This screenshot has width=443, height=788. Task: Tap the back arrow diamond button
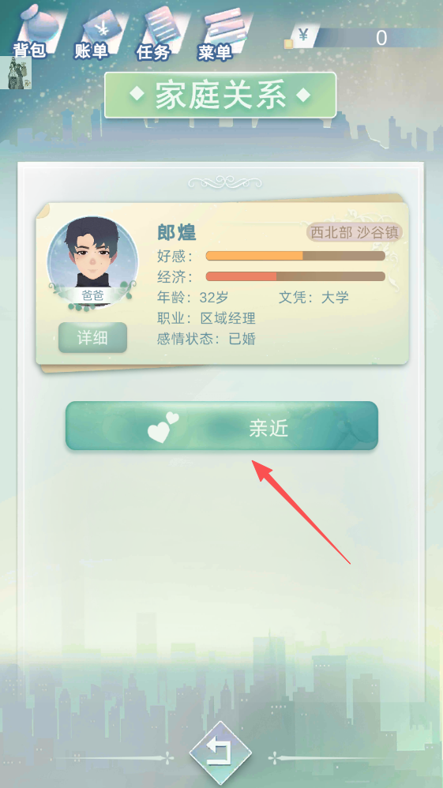pos(220,752)
